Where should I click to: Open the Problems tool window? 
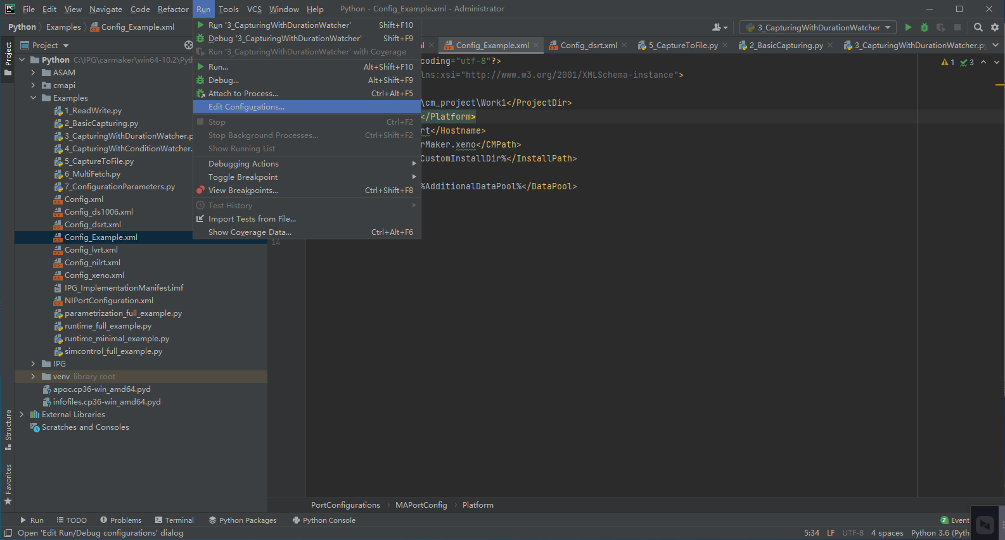pos(121,520)
